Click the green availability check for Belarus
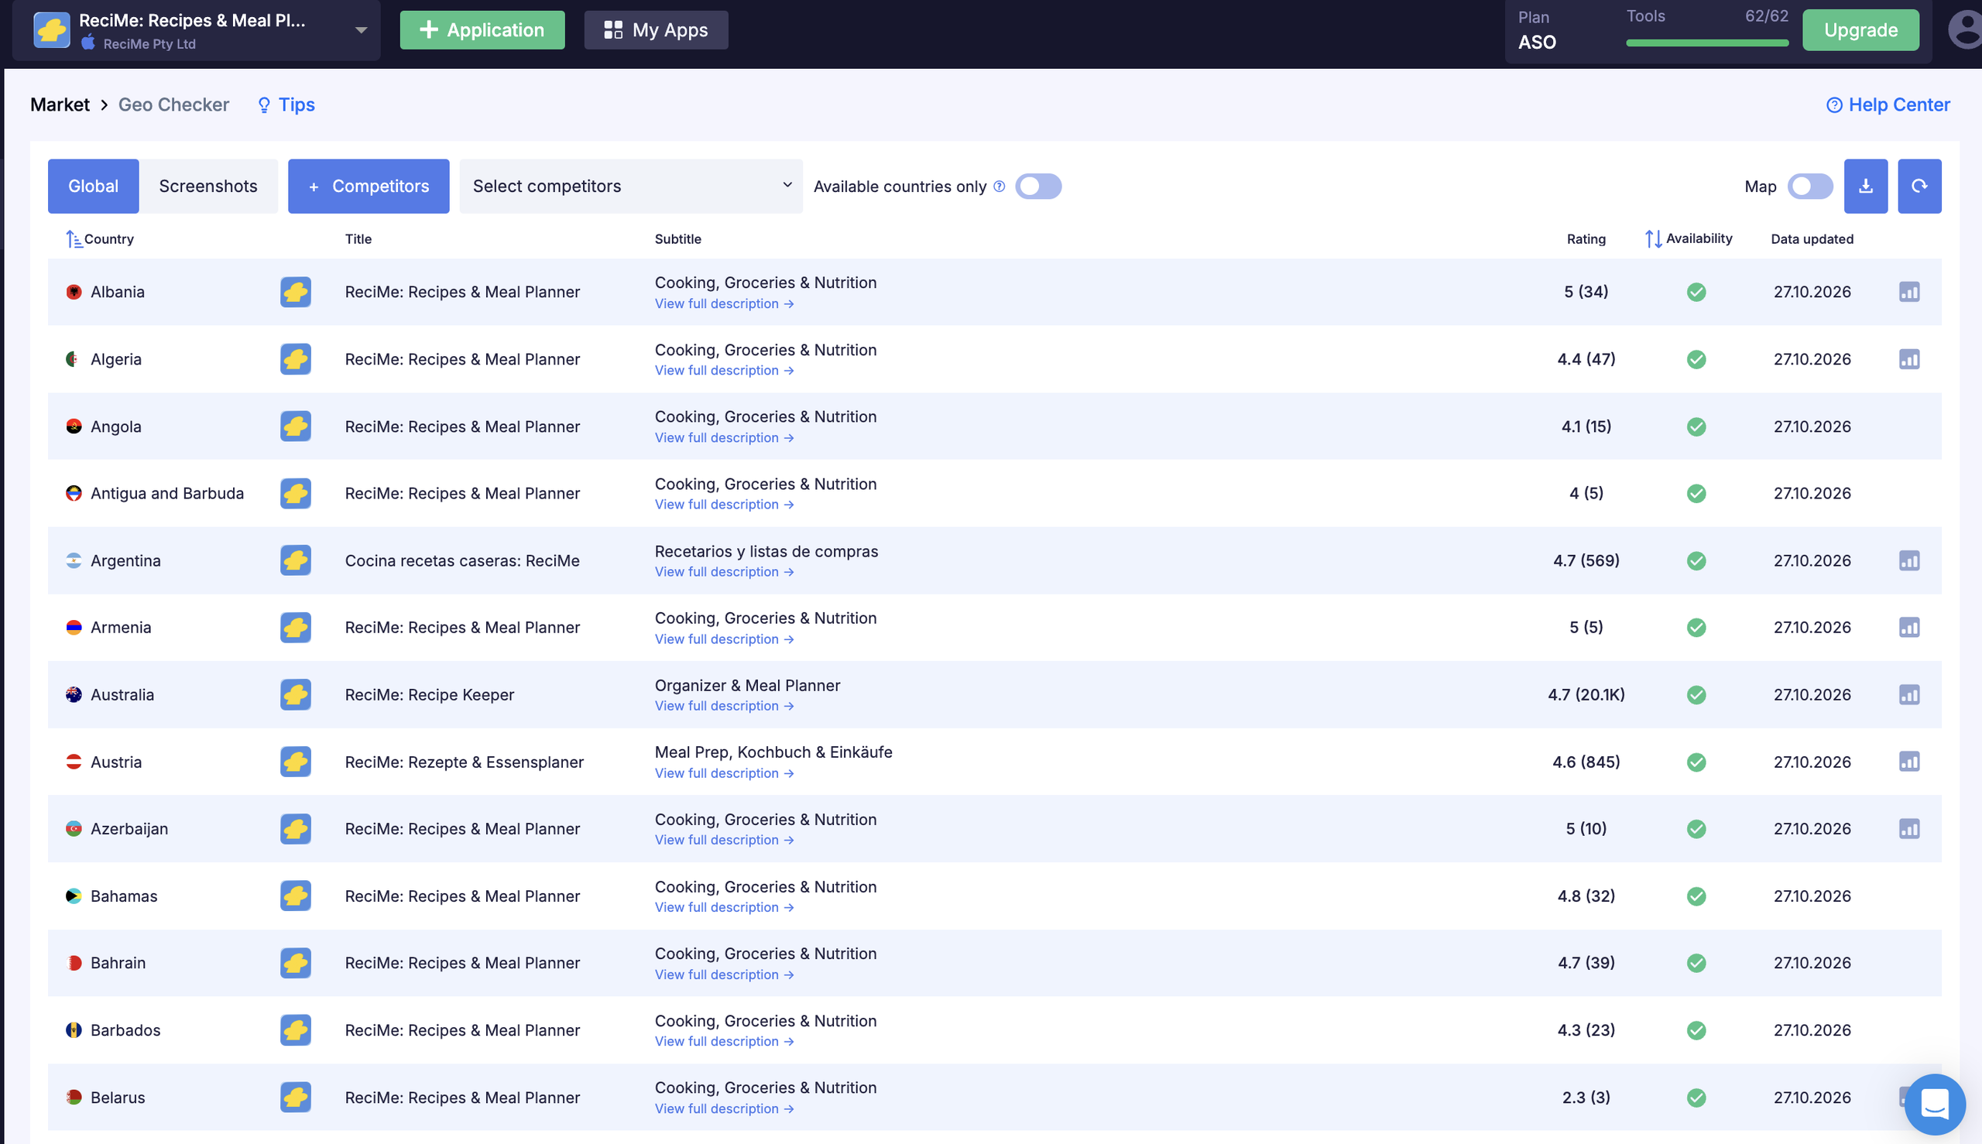This screenshot has height=1144, width=1982. click(x=1696, y=1098)
